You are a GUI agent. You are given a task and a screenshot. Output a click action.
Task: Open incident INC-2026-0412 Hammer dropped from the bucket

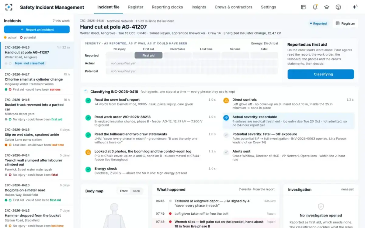coord(37,217)
